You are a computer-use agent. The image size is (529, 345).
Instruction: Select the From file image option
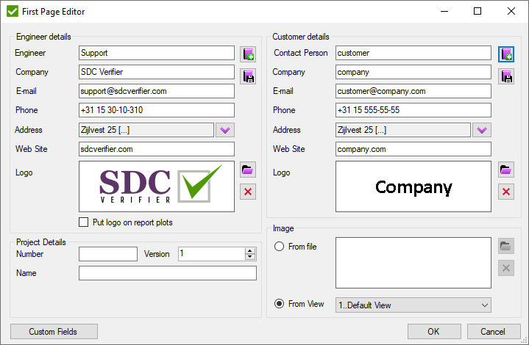click(x=280, y=247)
